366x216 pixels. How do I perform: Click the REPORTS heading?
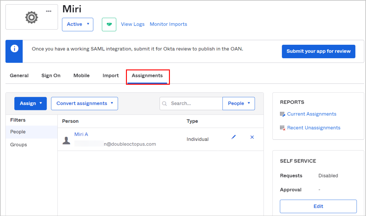(x=292, y=102)
